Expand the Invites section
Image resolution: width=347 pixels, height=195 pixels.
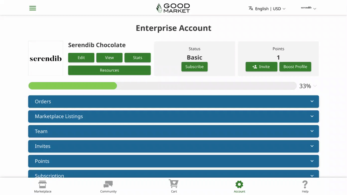tap(173, 146)
